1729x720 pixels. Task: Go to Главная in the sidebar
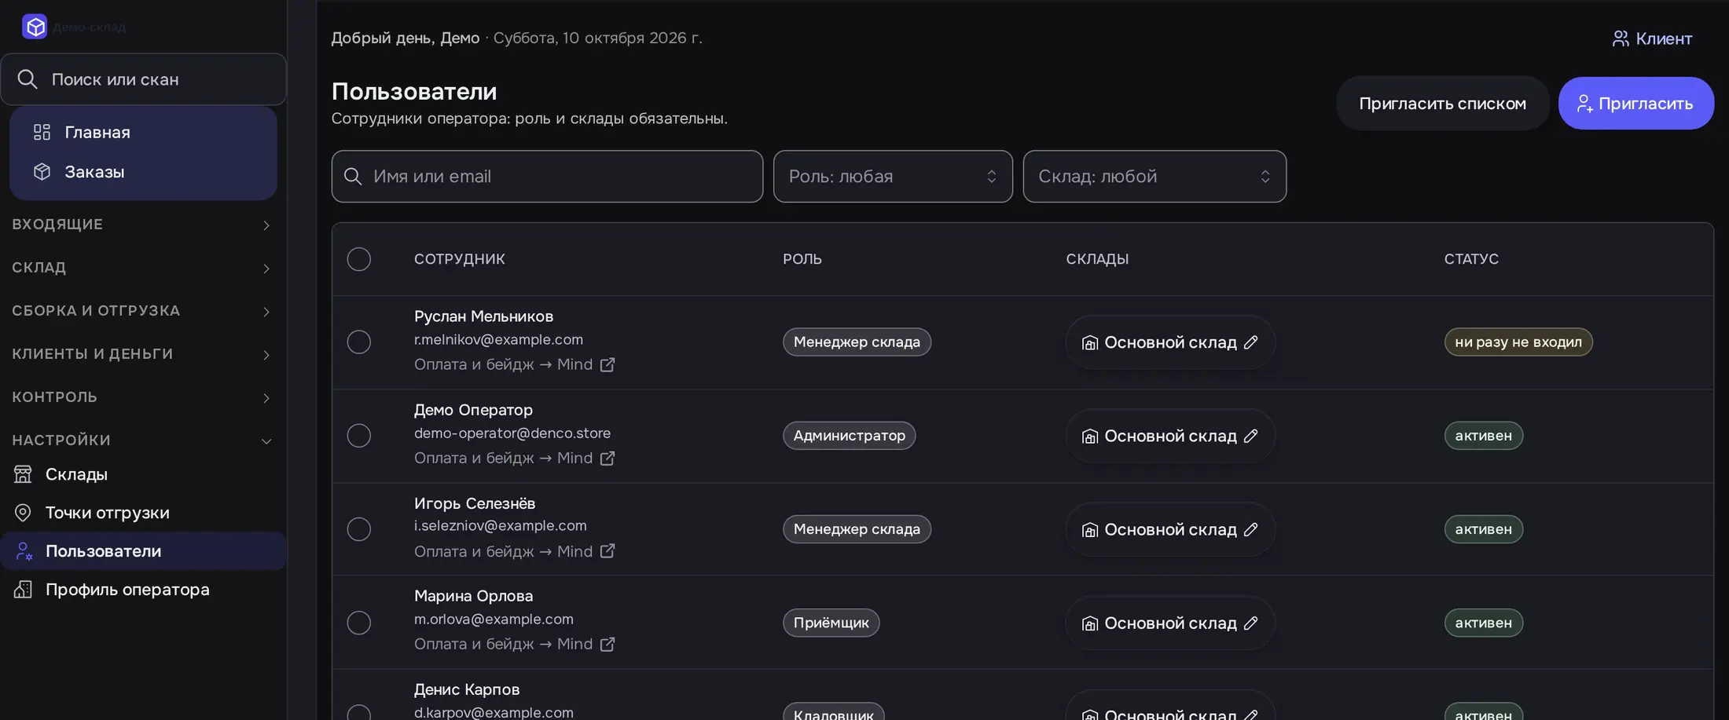click(143, 133)
